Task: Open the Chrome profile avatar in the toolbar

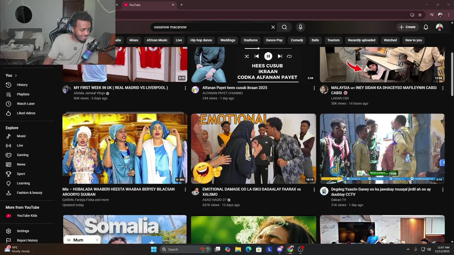Action: 440,15
